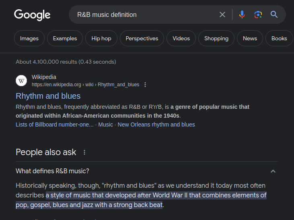Click the highlighted 'style of music that developed' answer
The height and width of the screenshot is (220, 294).
click(141, 200)
